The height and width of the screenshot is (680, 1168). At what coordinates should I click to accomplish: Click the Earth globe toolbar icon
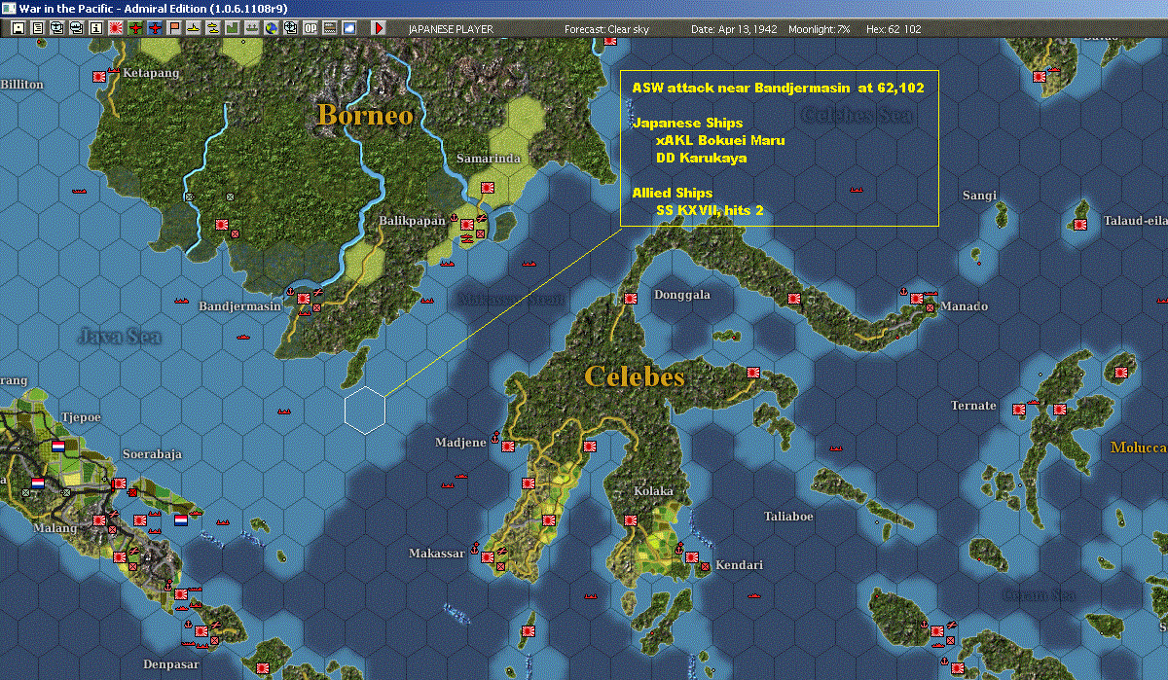(271, 28)
